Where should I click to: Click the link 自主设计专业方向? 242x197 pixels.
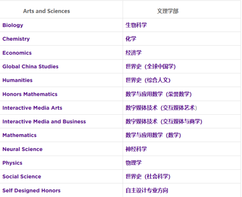point(147,190)
